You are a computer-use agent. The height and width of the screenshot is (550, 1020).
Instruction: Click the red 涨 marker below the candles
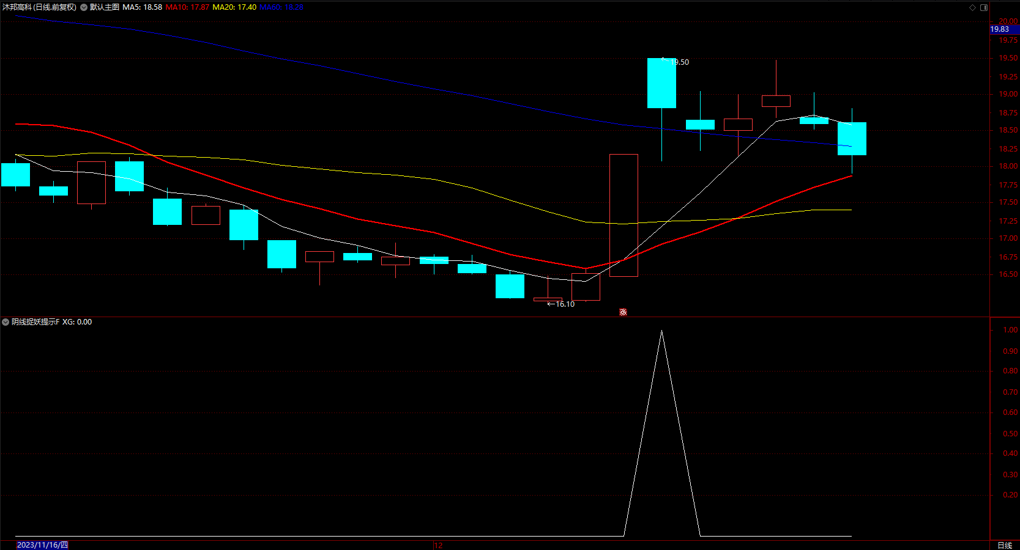pyautogui.click(x=623, y=312)
